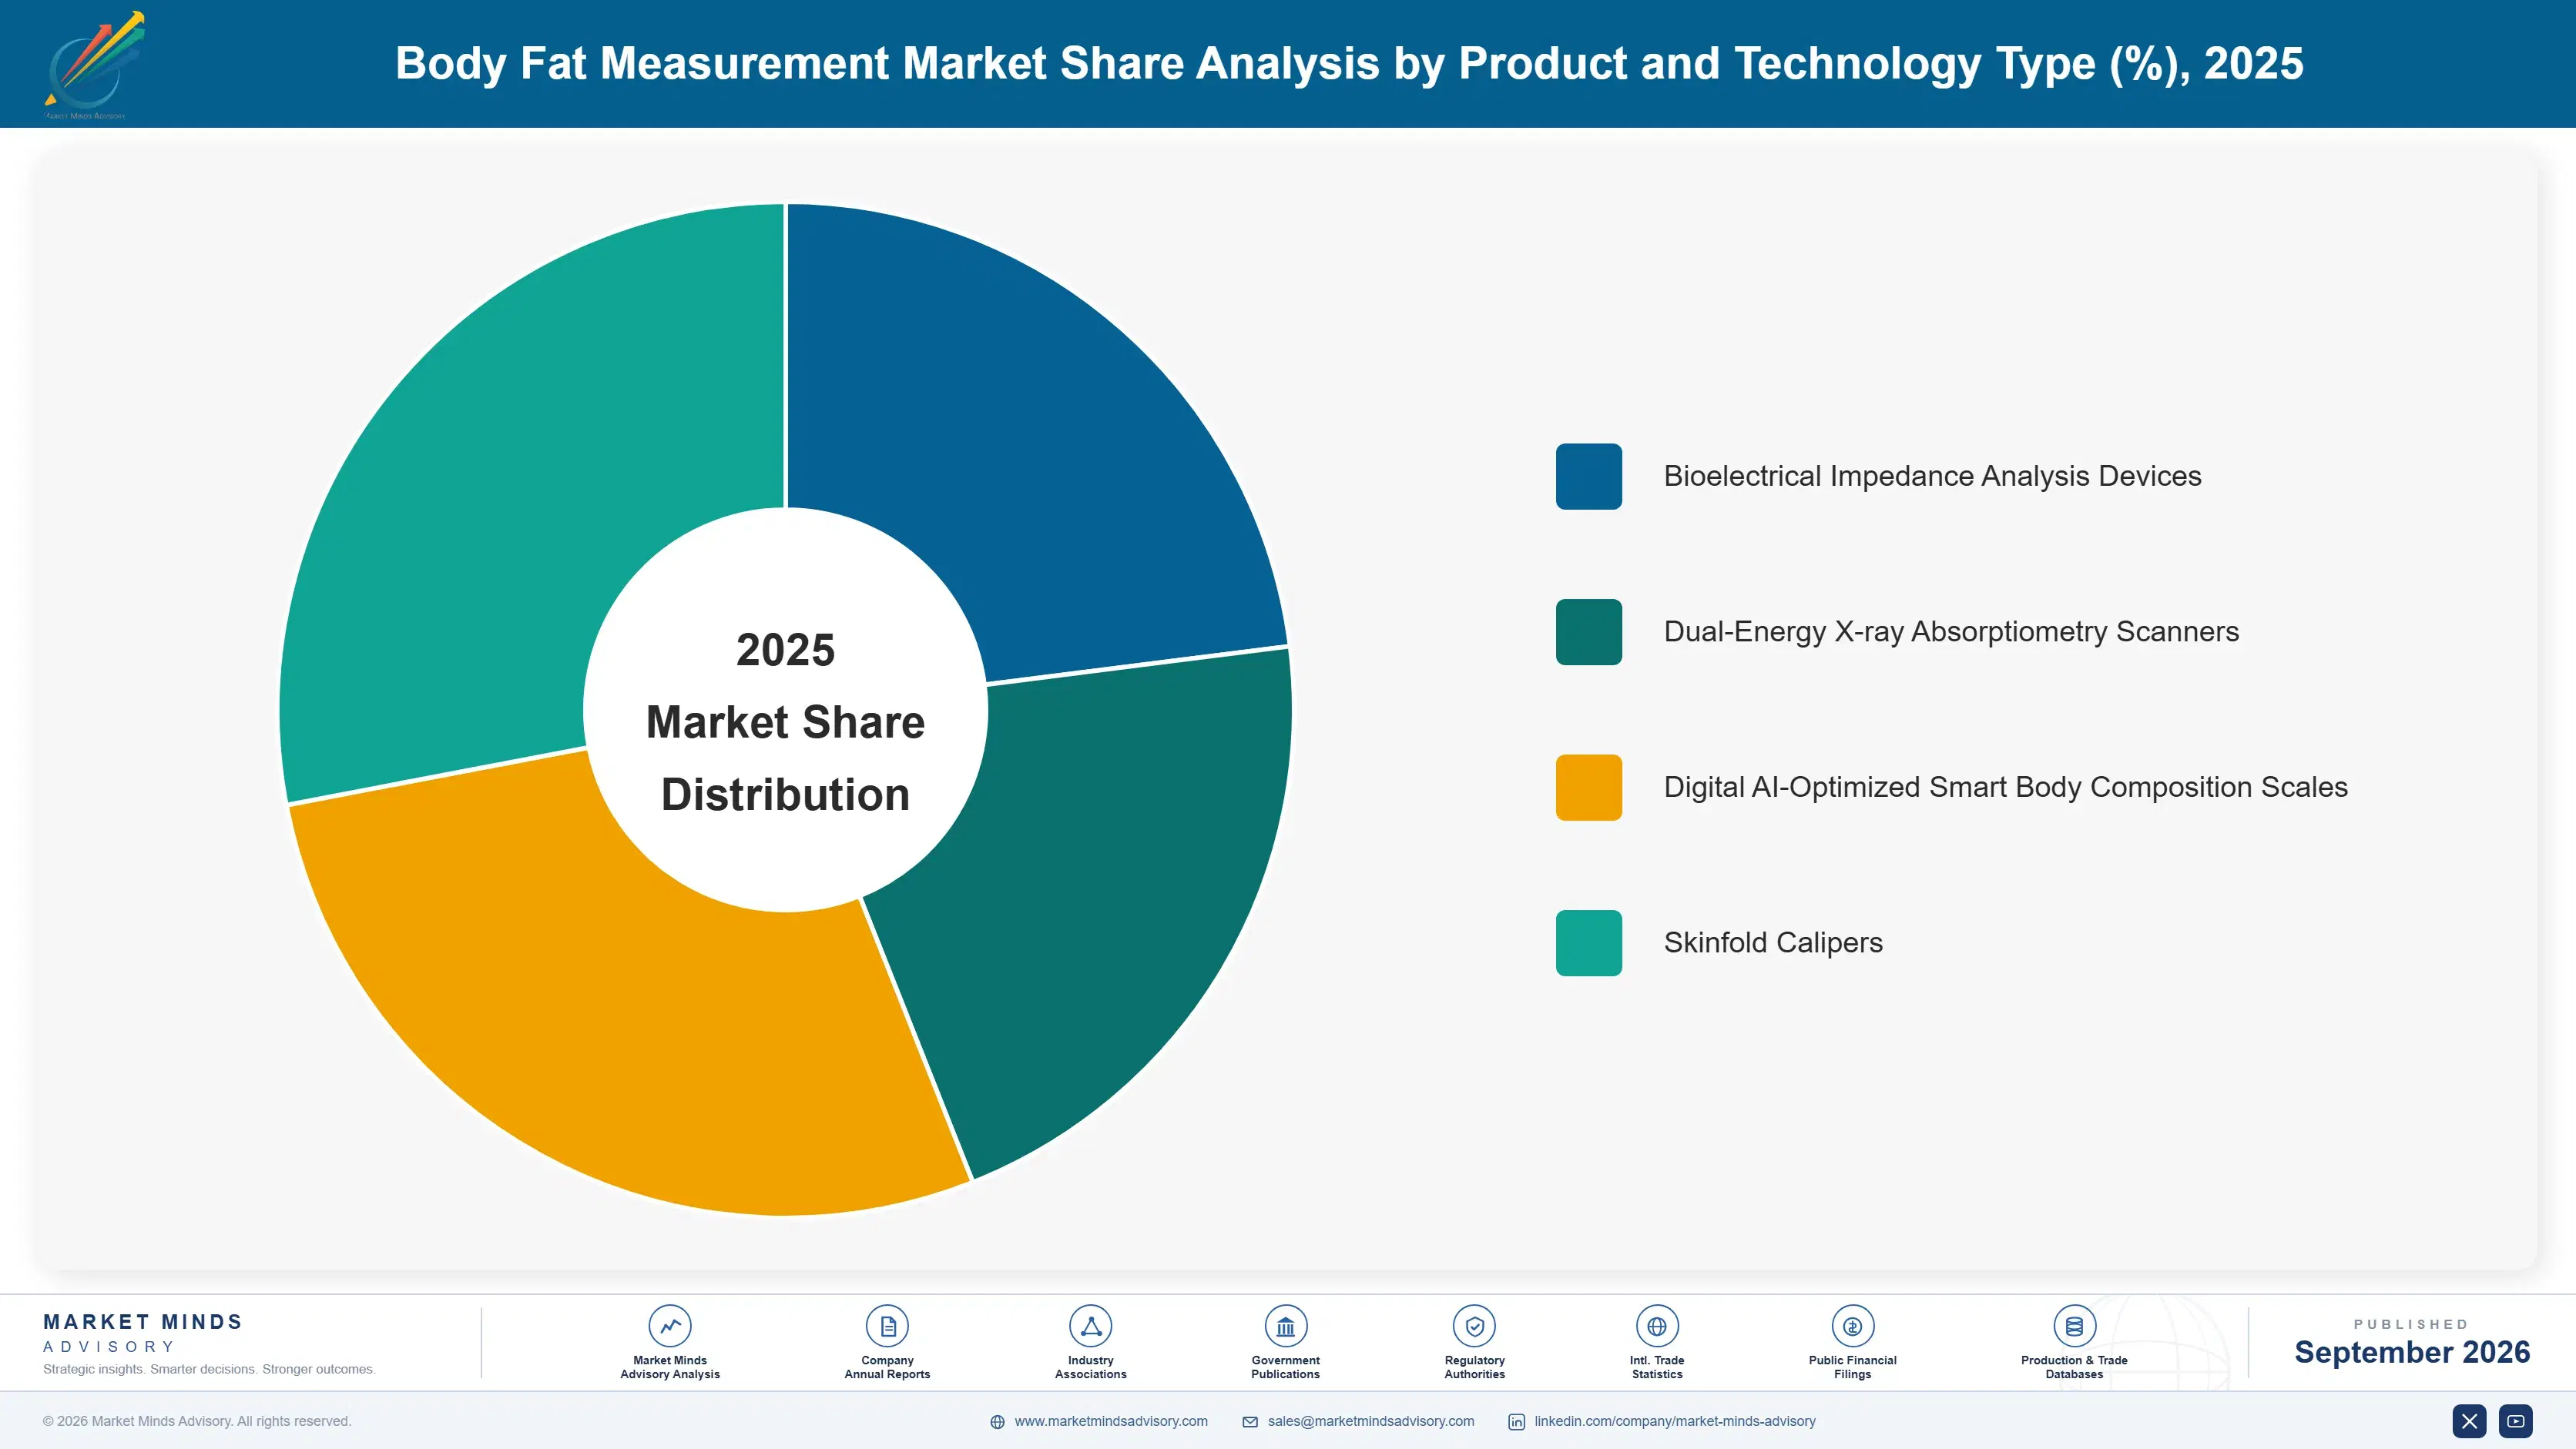Click the Company Annual Reports document icon
Screen dimensions: 2576x1449
887,1326
